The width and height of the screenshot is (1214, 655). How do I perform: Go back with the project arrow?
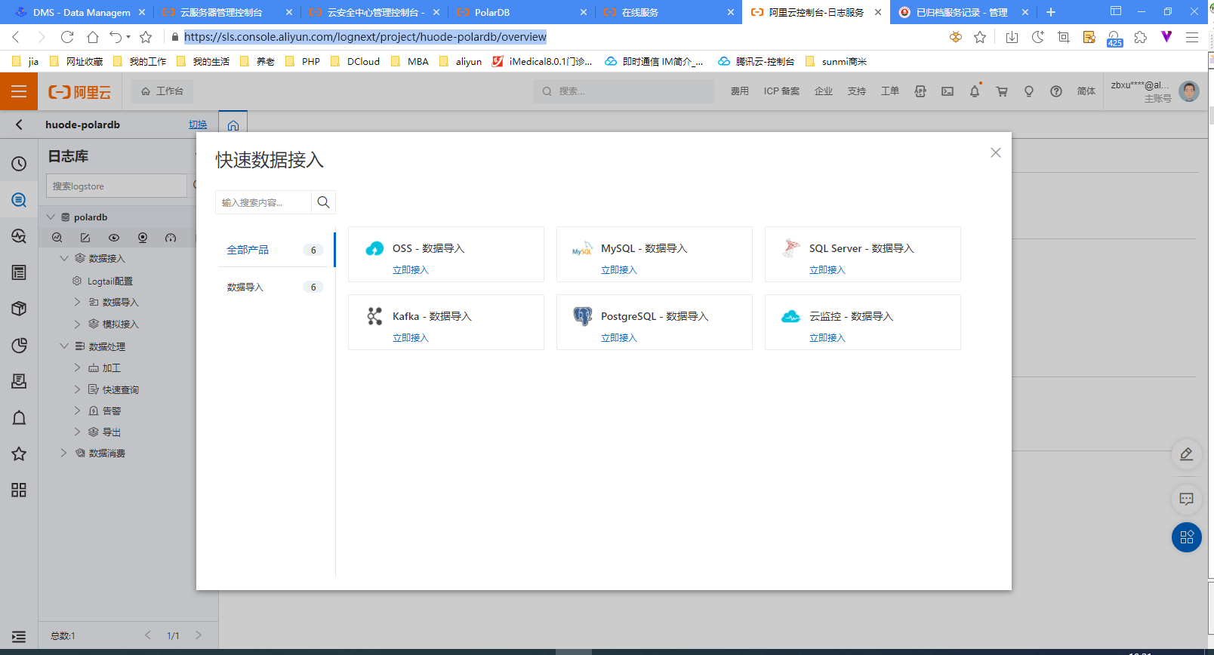tap(19, 125)
